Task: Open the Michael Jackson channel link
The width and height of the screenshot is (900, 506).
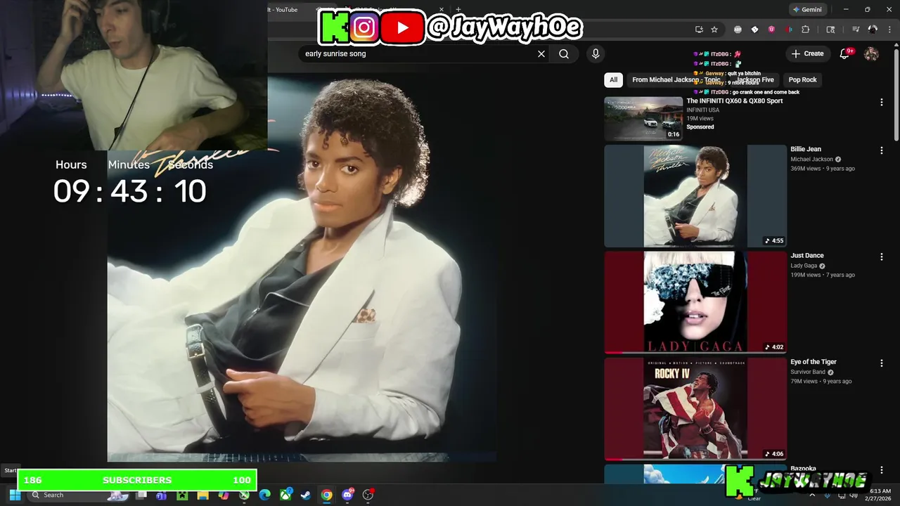Action: [x=811, y=160]
